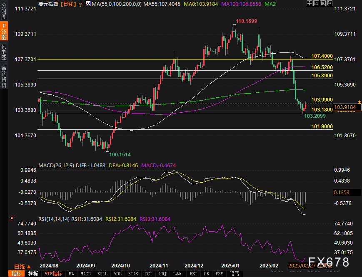The height and width of the screenshot is (277, 362).
Task: Click the CCI indicator button
Action: [148, 274]
